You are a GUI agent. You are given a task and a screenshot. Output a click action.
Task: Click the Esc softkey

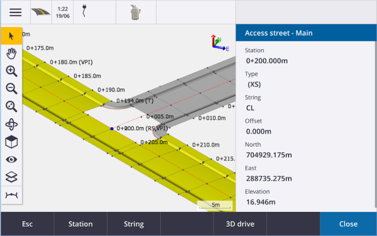tap(28, 224)
